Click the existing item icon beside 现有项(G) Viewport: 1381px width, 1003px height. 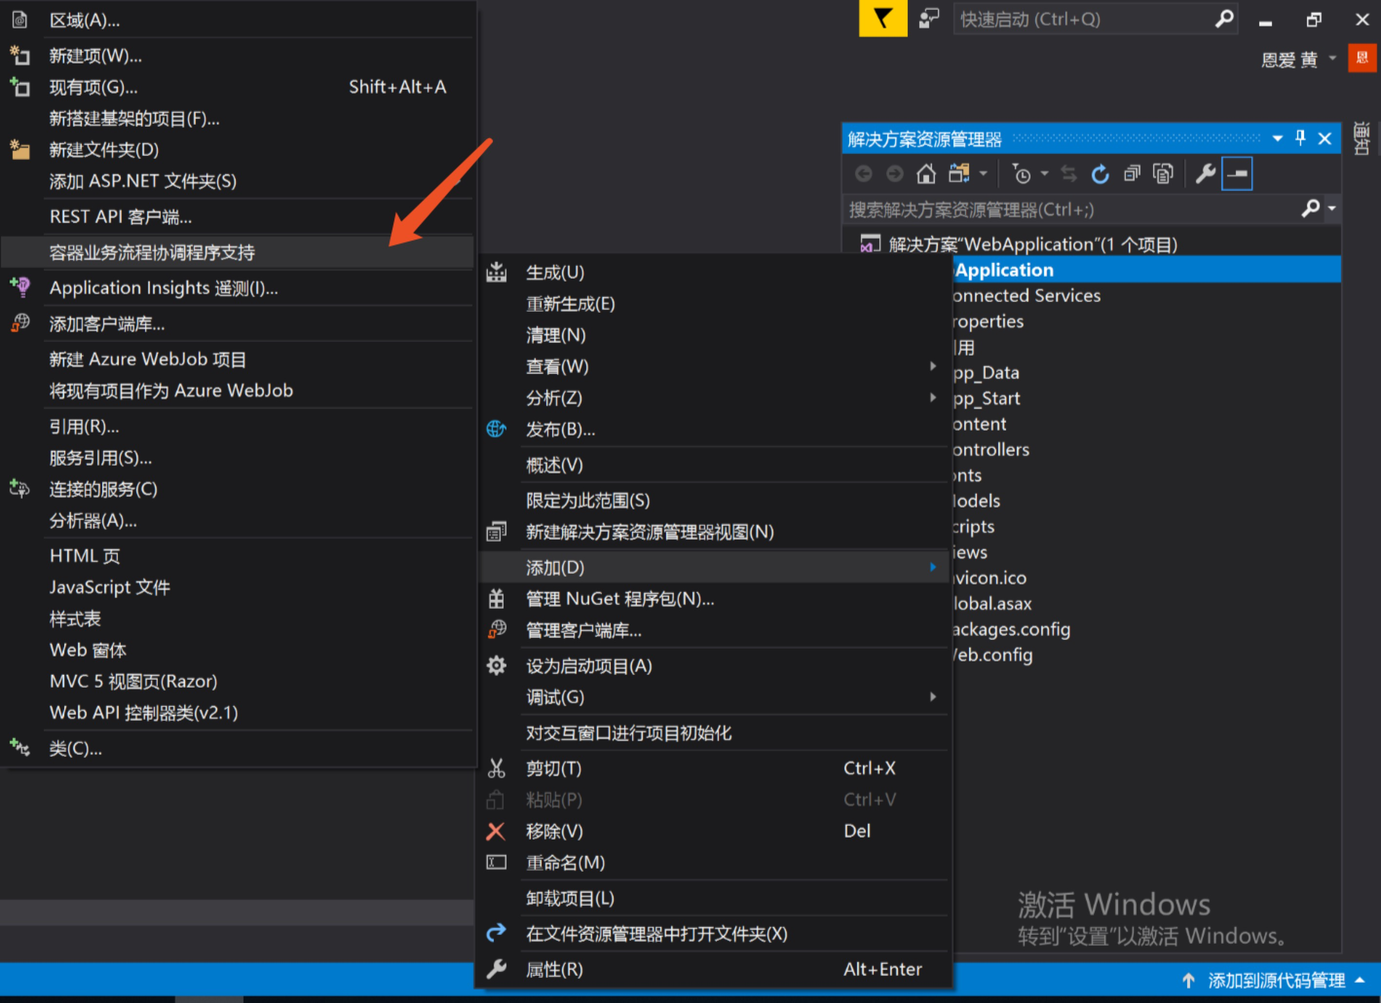point(19,87)
